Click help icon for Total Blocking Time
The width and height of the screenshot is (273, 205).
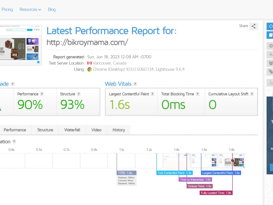pos(197,94)
